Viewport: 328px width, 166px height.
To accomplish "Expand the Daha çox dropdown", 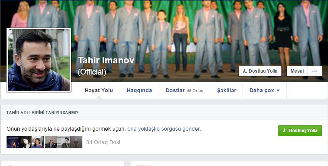I will [x=264, y=91].
